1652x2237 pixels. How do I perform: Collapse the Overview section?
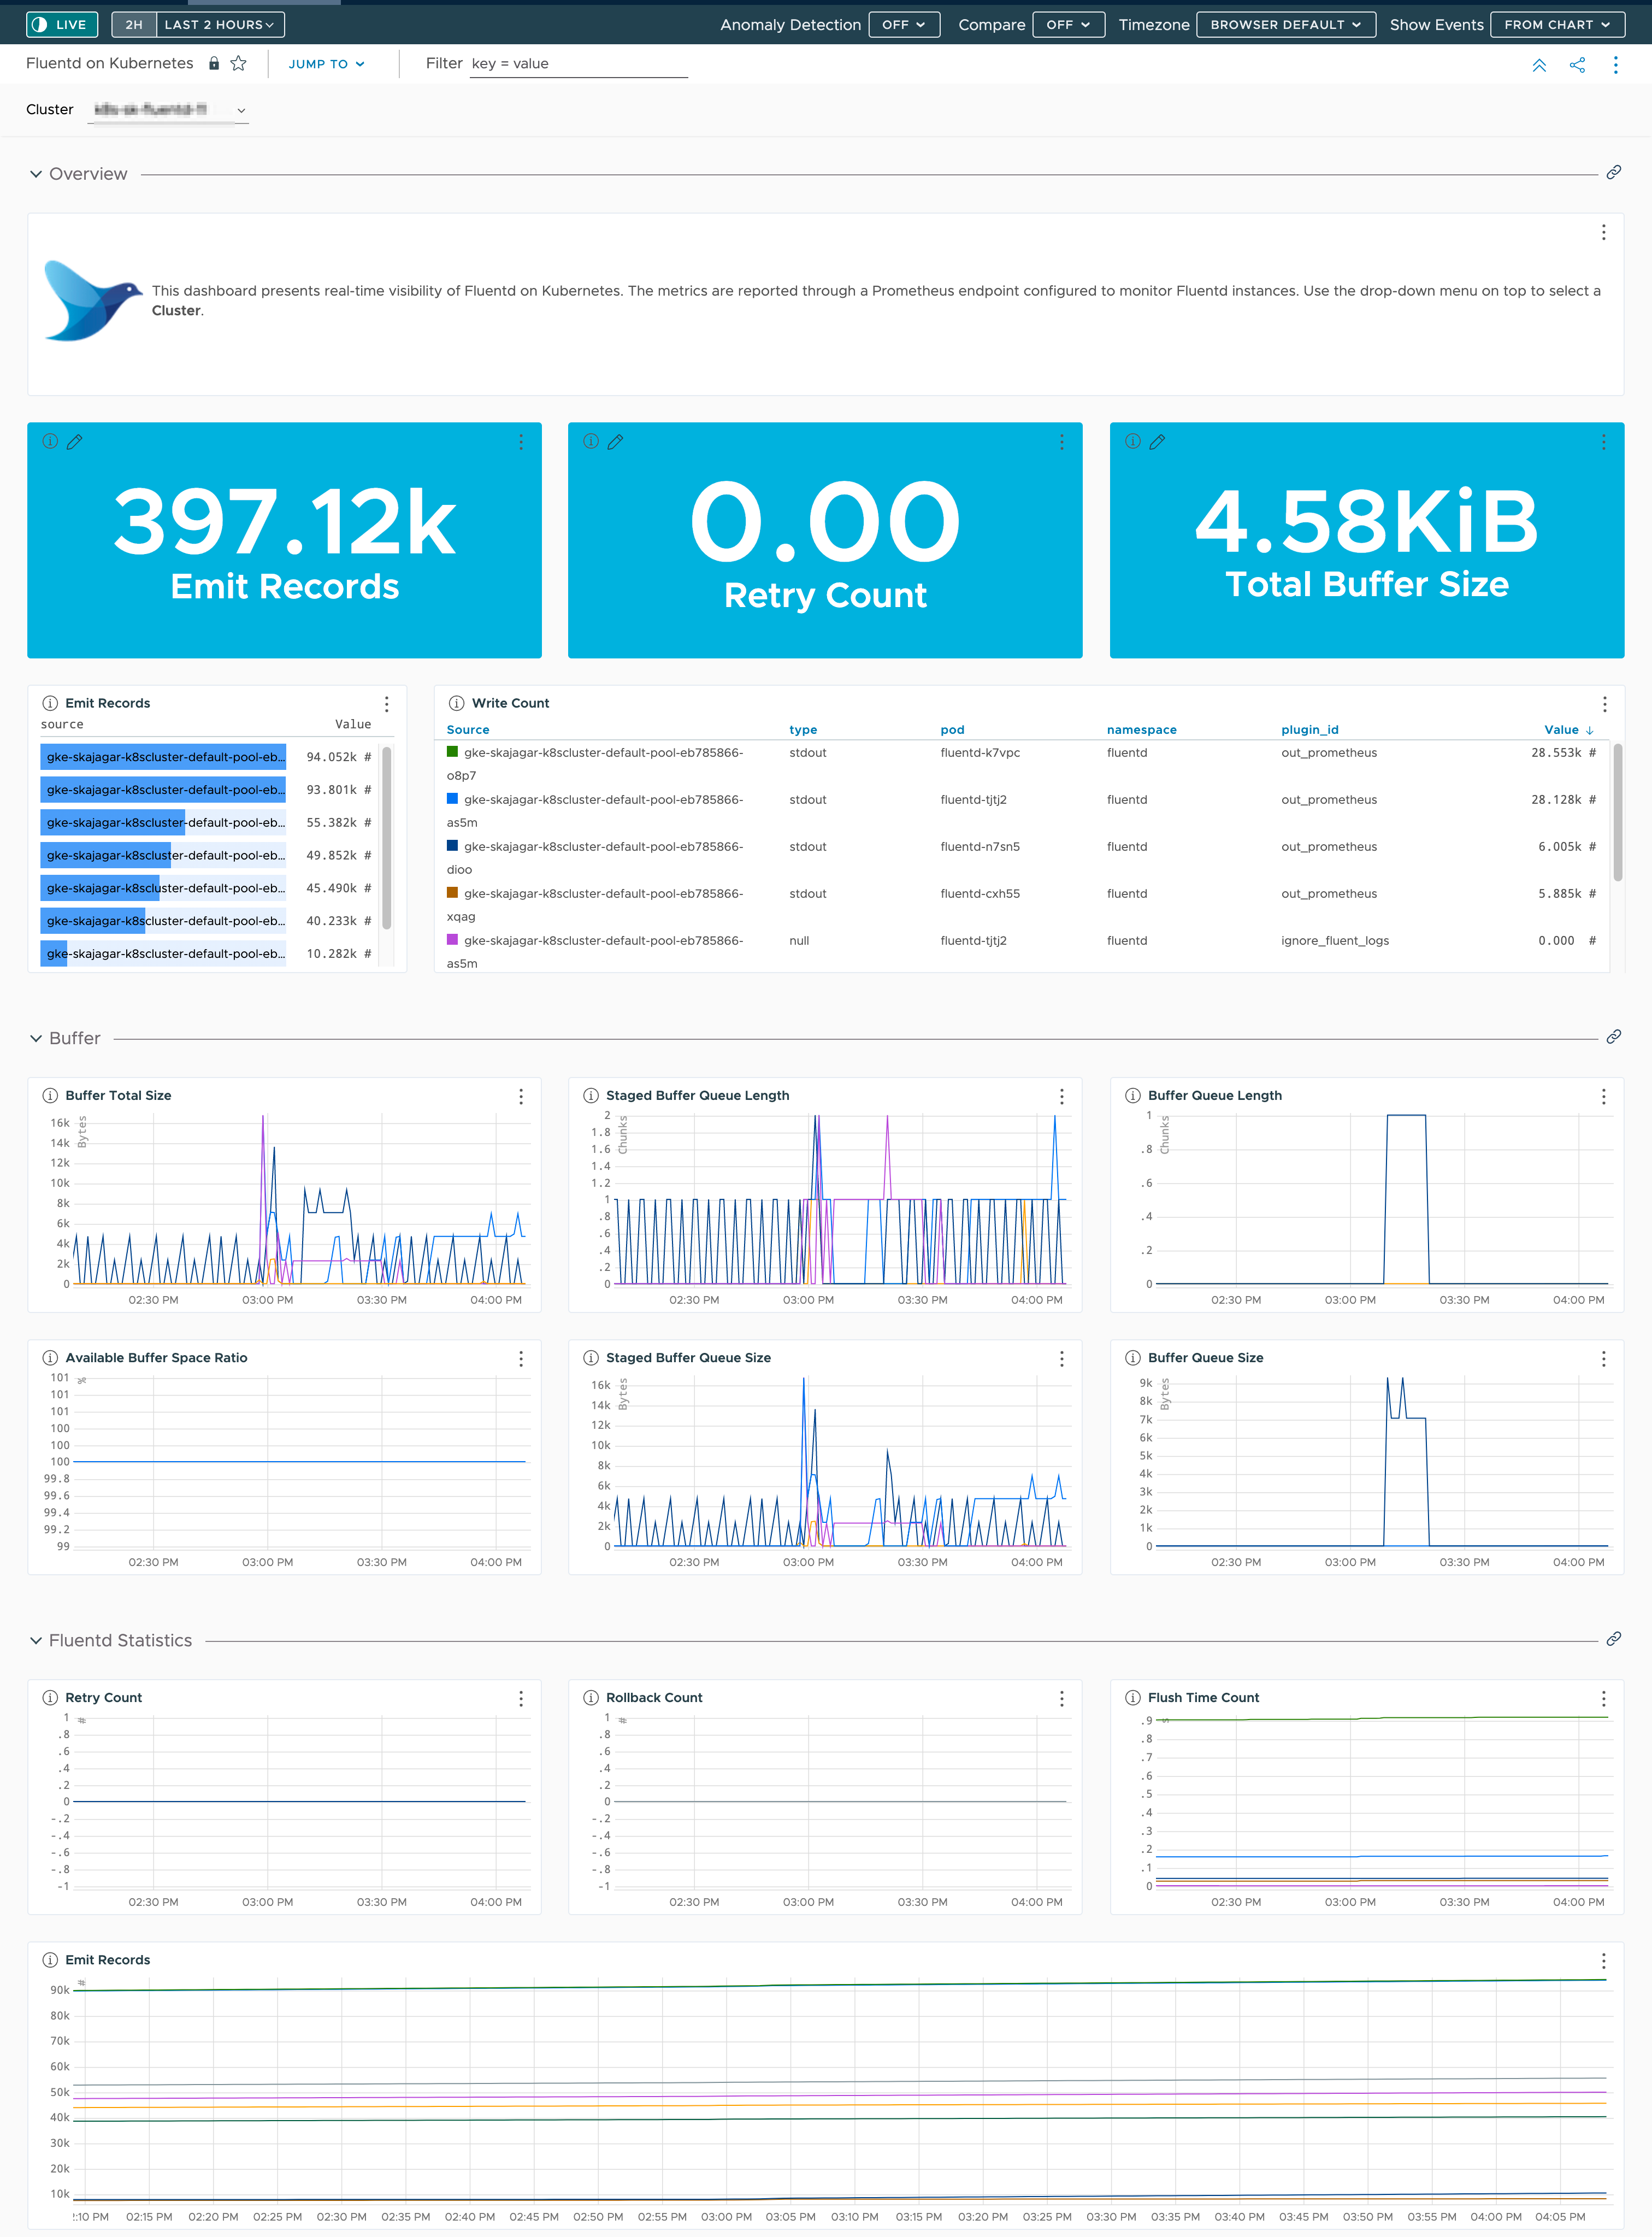[36, 174]
